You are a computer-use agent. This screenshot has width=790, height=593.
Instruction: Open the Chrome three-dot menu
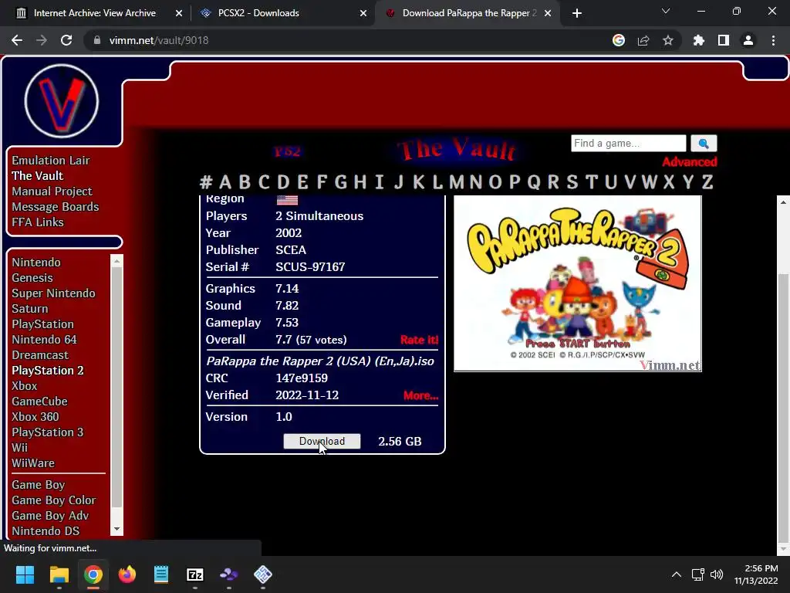(773, 40)
